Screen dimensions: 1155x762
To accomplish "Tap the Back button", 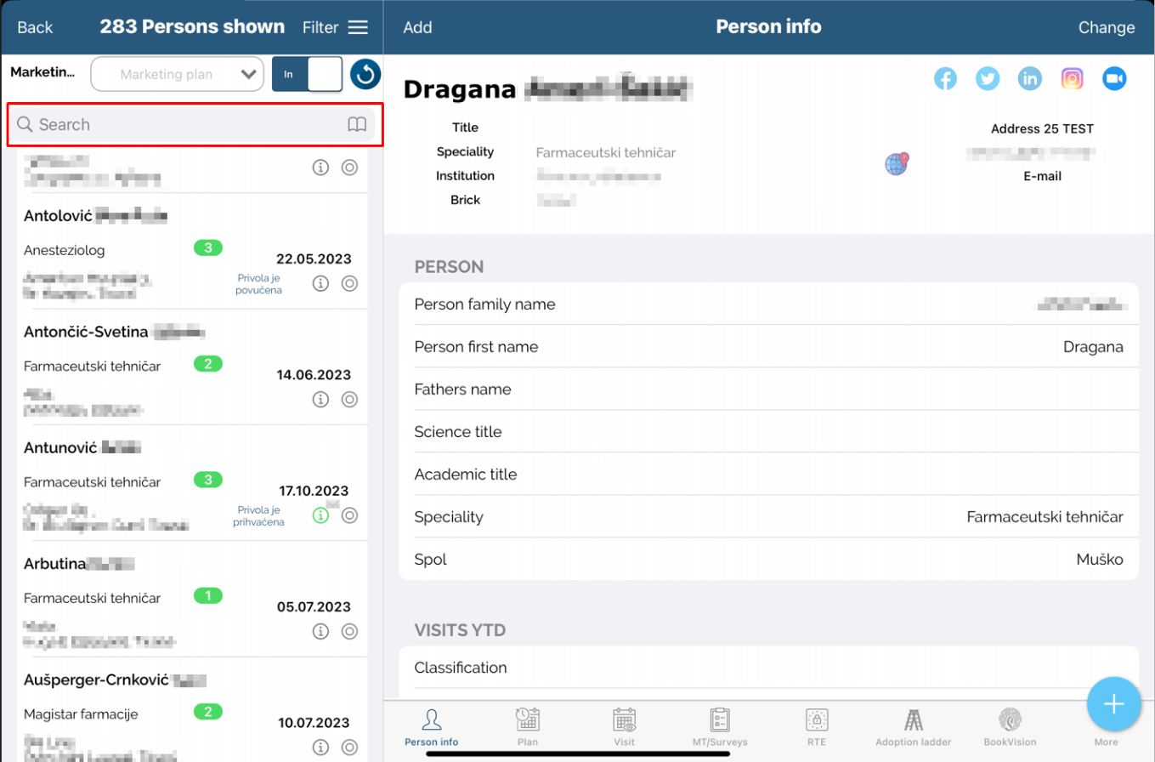I will click(x=35, y=27).
